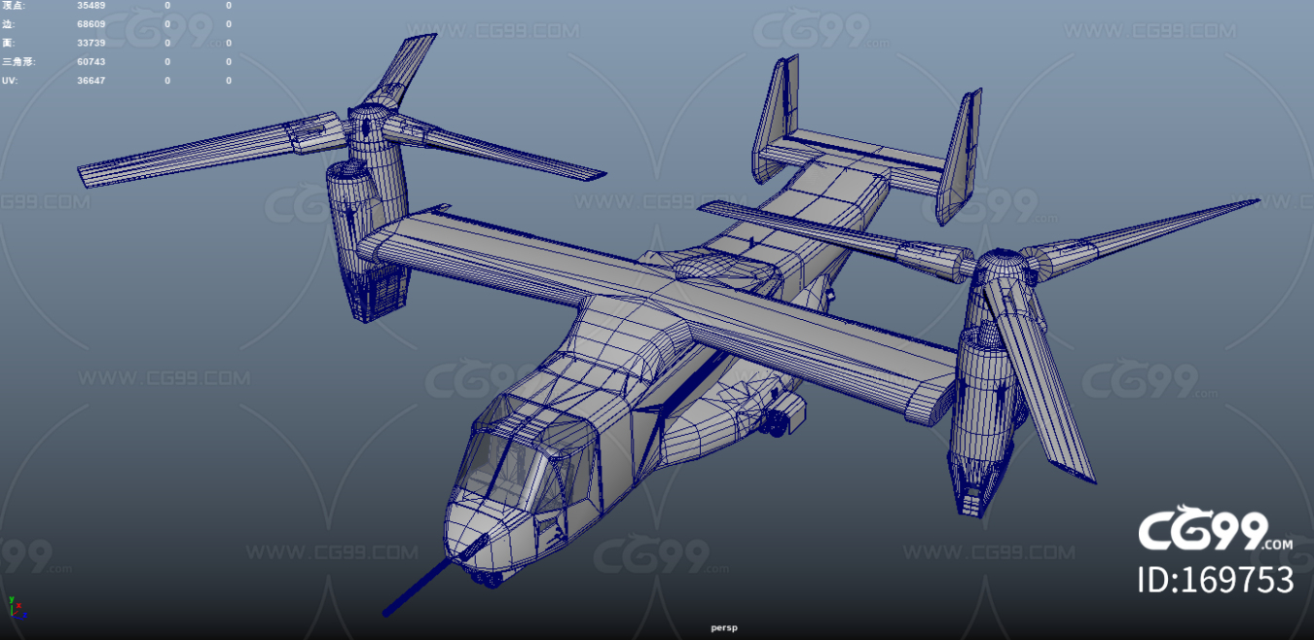Viewport: 1314px width, 640px height.
Task: Click the UV count value 36647
Action: [x=91, y=80]
